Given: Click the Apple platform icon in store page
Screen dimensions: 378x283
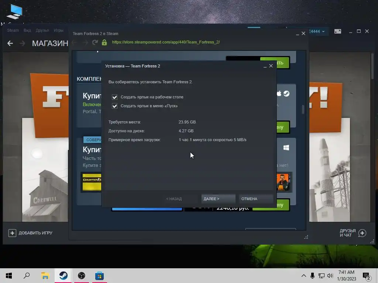Looking at the screenshot, I should pos(279,94).
